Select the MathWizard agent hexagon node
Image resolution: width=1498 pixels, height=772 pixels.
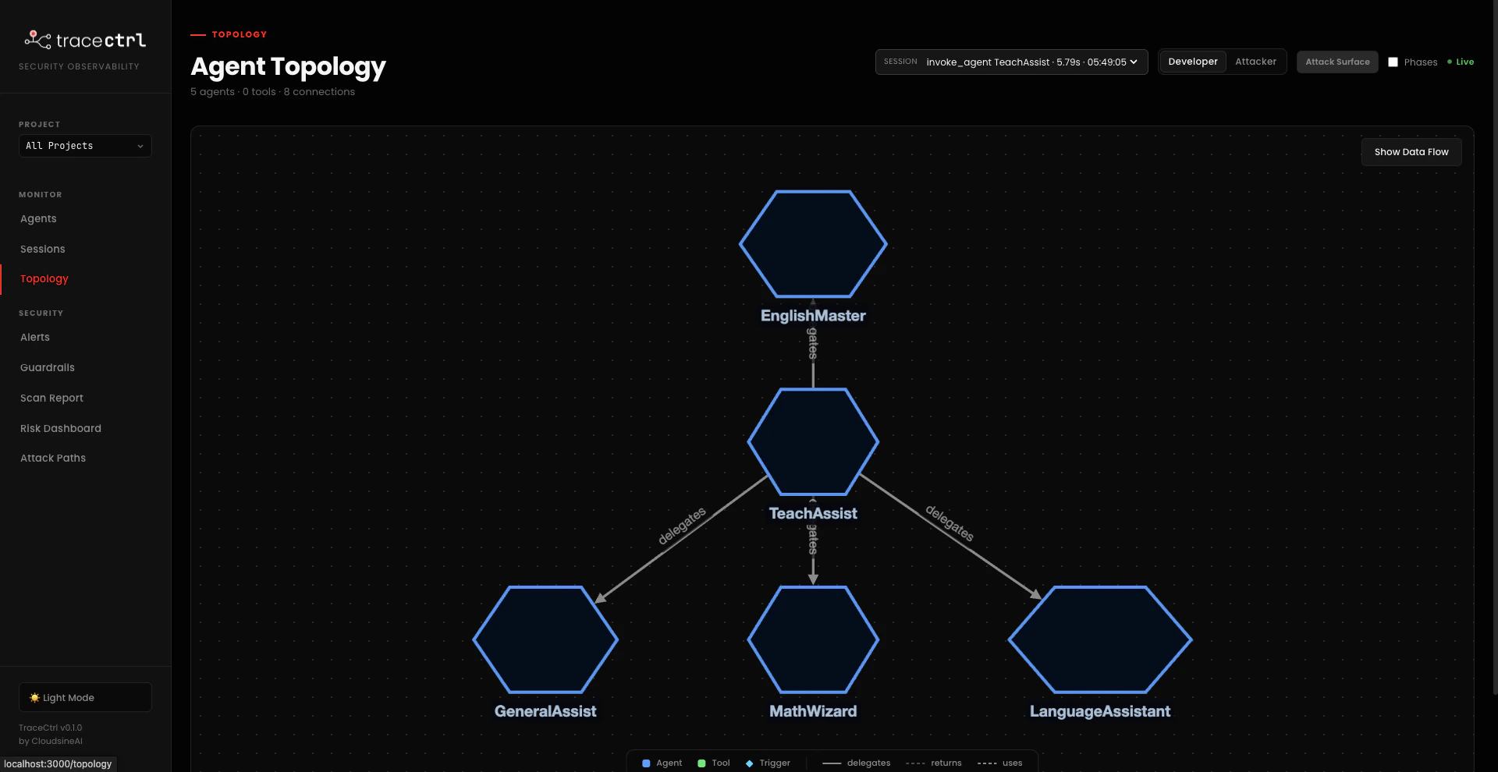pyautogui.click(x=813, y=639)
